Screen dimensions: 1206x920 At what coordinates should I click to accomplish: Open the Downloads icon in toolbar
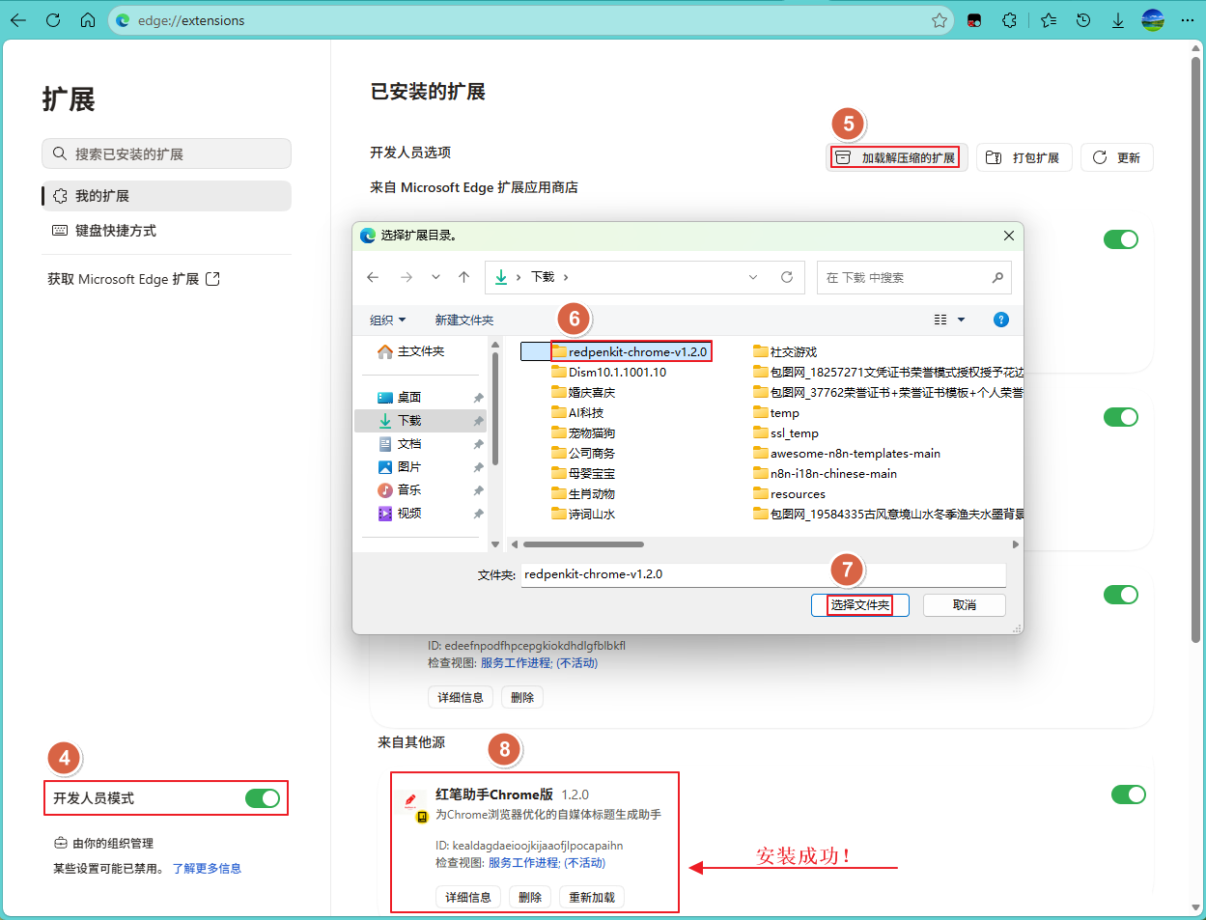pos(1117,20)
